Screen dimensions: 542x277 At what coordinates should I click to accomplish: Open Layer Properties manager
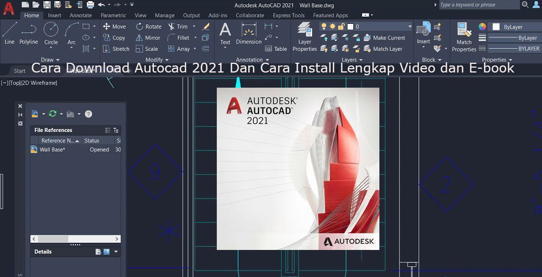pyautogui.click(x=305, y=37)
